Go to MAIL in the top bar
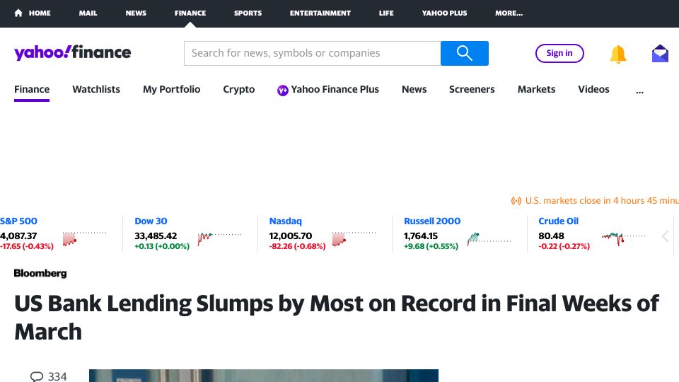This screenshot has width=679, height=382. [88, 13]
